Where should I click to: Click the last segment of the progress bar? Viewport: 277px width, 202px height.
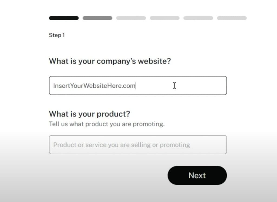point(231,18)
